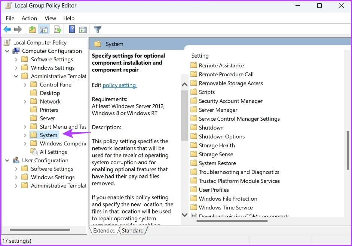352x246 pixels.
Task: Select Service Control Manager Settings entry
Action: point(239,119)
